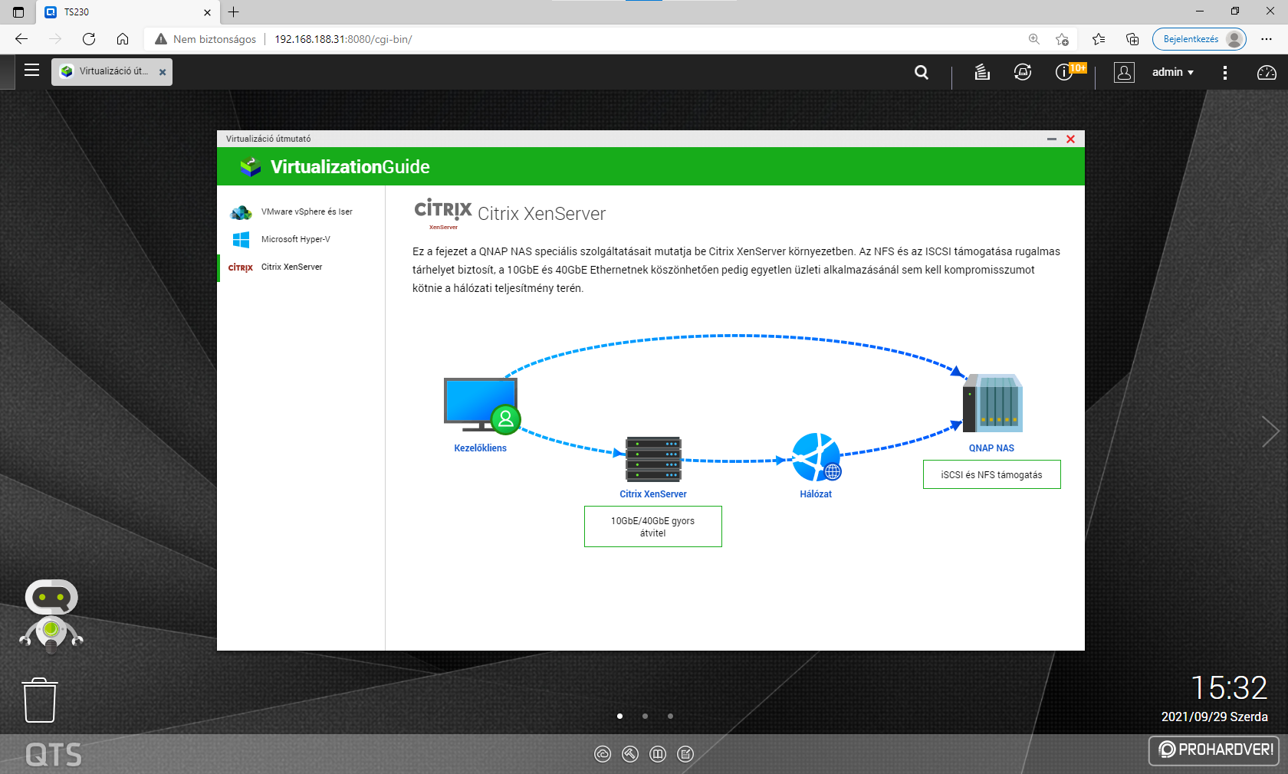Click the 10GbE/40GbE gyors átvitel box
Image resolution: width=1288 pixels, height=774 pixels.
(653, 526)
